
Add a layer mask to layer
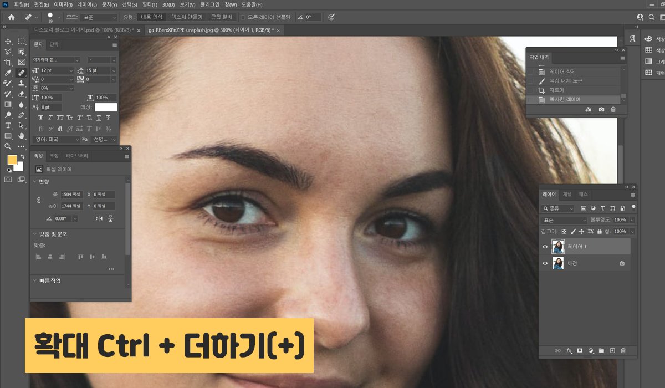point(580,351)
